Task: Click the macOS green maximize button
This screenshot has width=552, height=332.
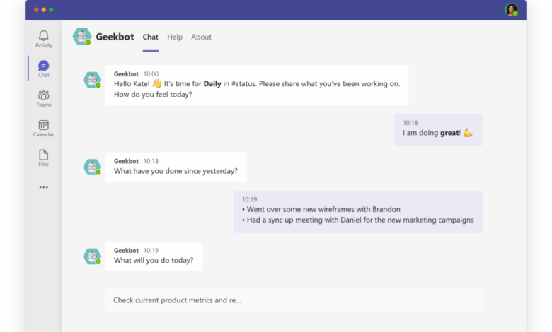Action: pyautogui.click(x=52, y=10)
